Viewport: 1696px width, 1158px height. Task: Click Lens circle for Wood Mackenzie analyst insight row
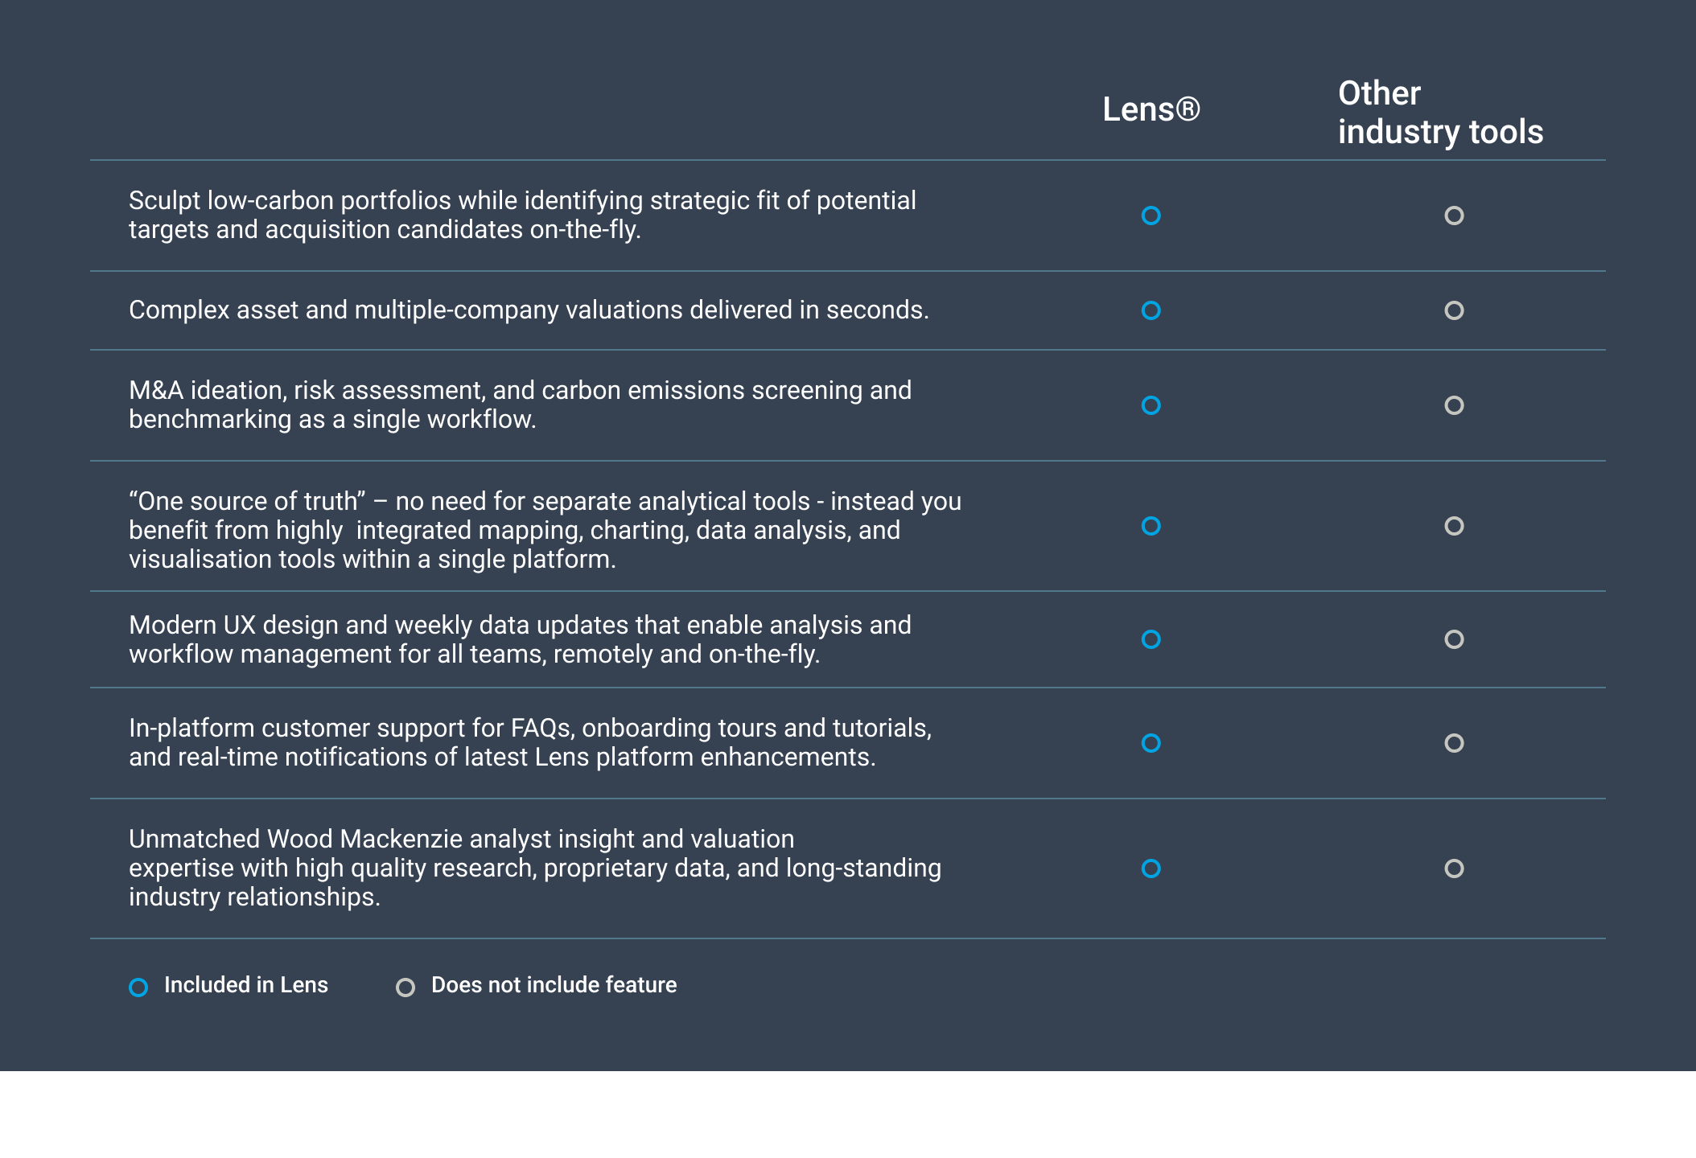pyautogui.click(x=1151, y=868)
